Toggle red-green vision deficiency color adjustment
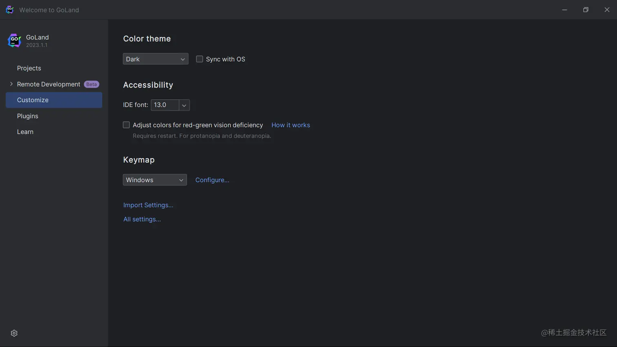The width and height of the screenshot is (617, 347). coord(127,125)
